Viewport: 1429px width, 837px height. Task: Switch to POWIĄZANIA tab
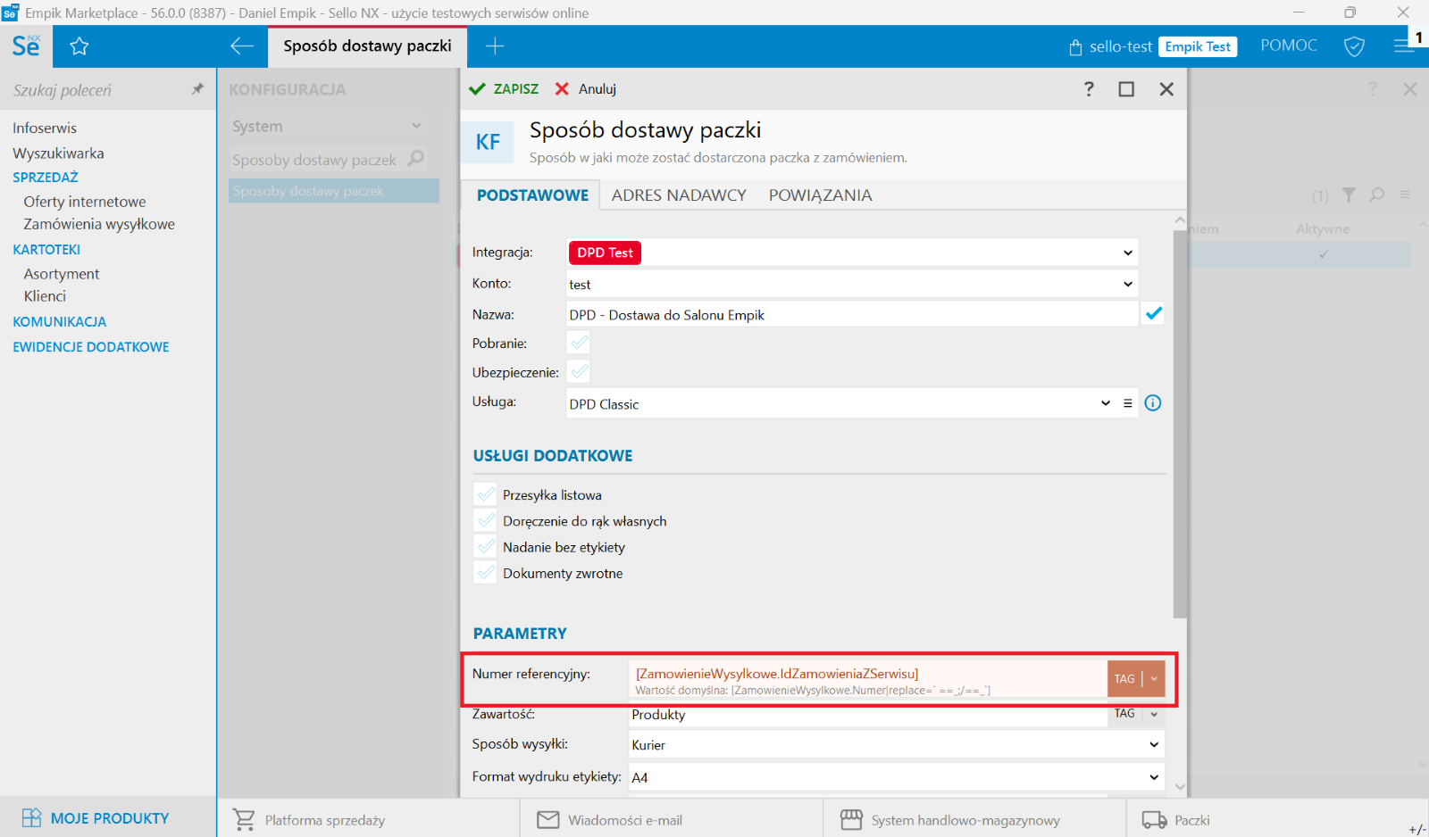tap(820, 195)
